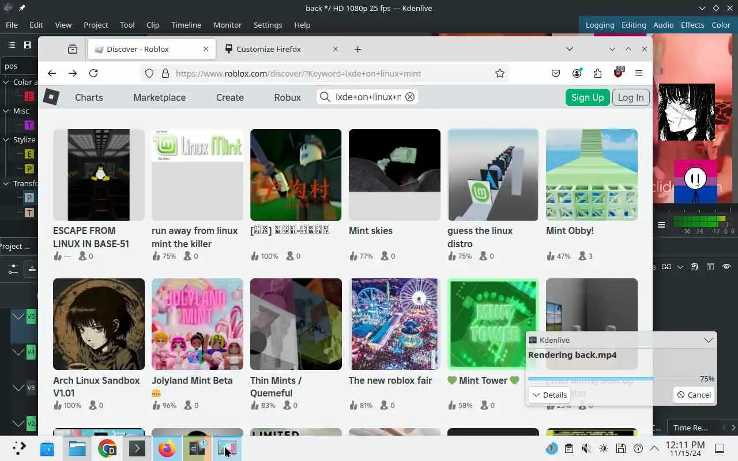
Task: Go back in Firefox history
Action: [52, 73]
